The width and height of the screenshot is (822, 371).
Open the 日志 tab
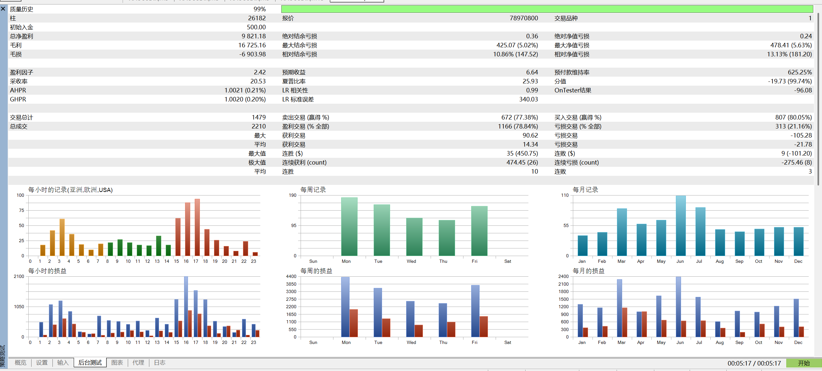(160, 363)
